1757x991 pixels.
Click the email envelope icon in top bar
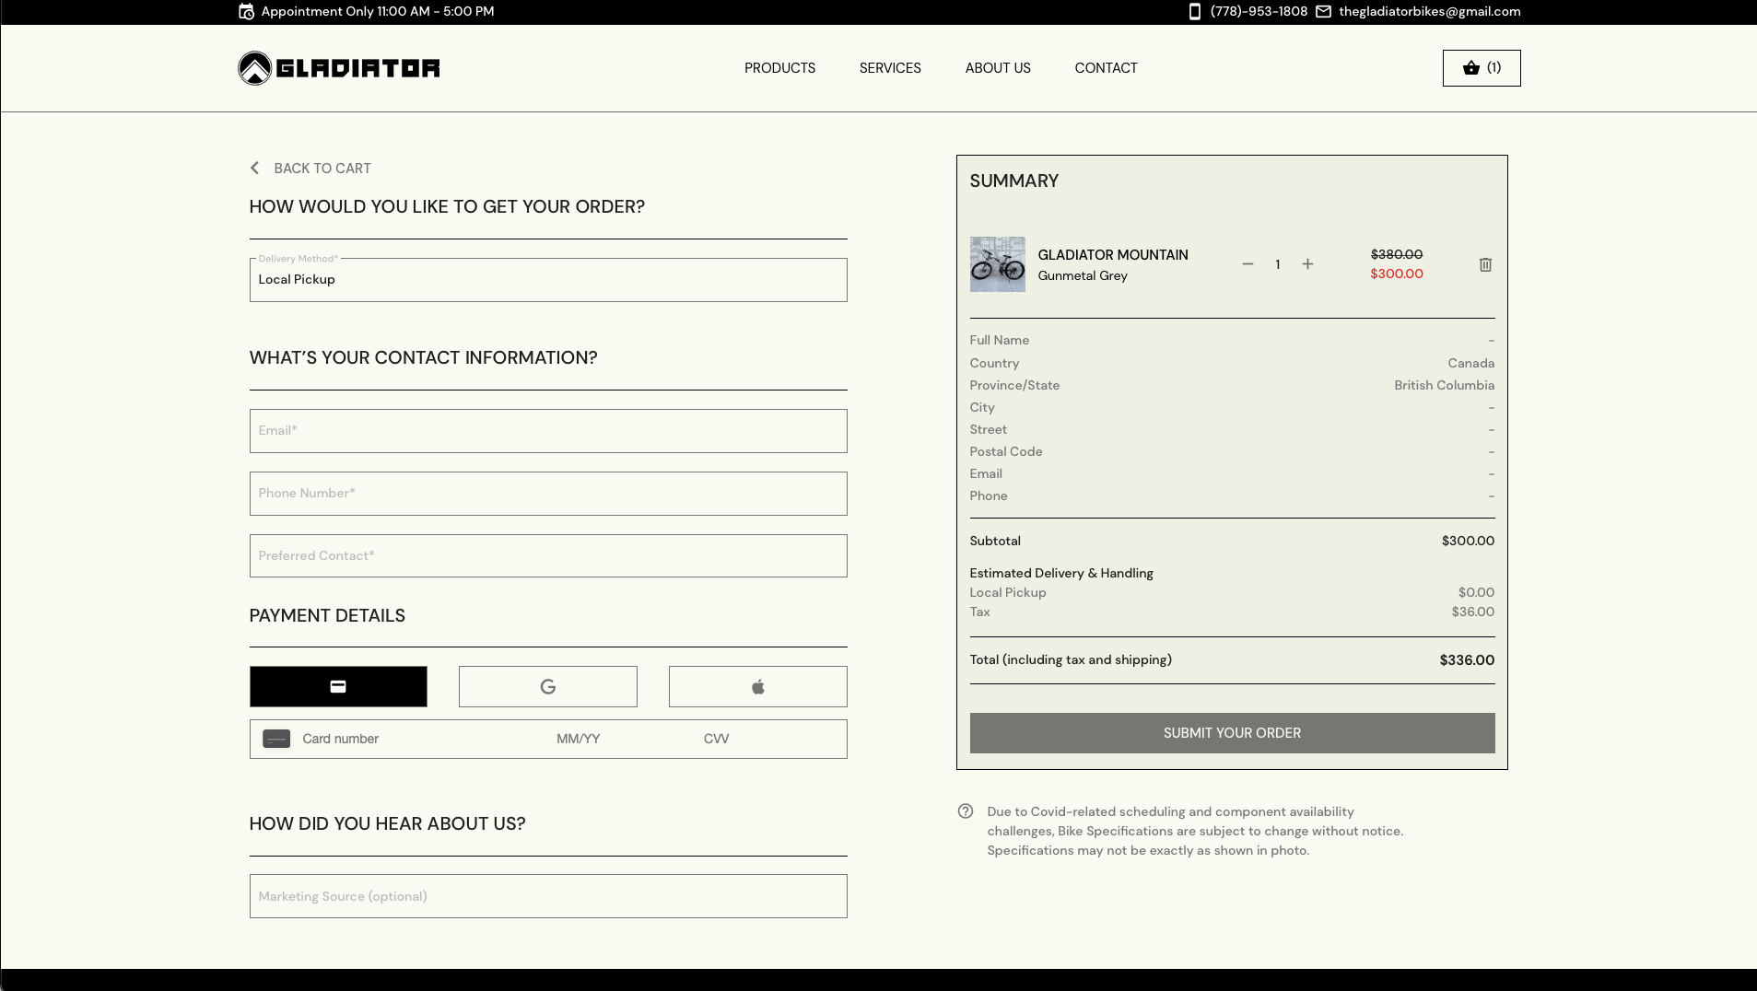pyautogui.click(x=1323, y=11)
